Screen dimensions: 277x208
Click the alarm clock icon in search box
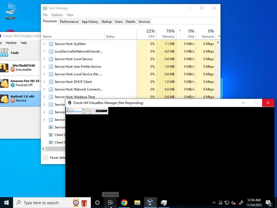[76, 203]
